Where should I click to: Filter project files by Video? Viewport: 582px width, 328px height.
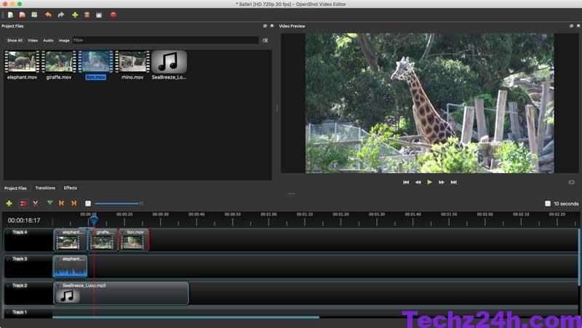click(33, 41)
